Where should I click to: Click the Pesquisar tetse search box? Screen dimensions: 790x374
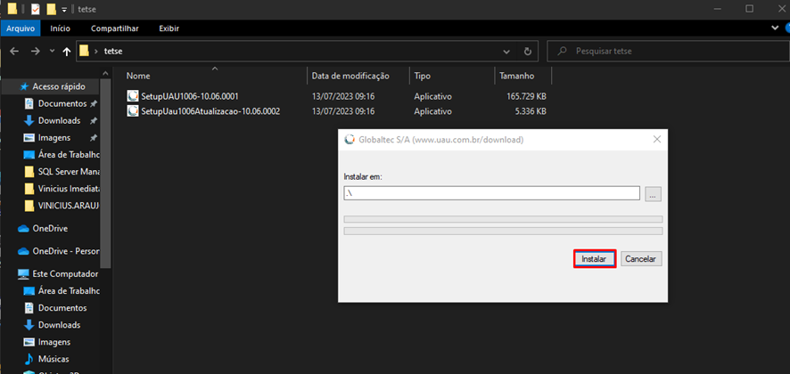(x=669, y=52)
